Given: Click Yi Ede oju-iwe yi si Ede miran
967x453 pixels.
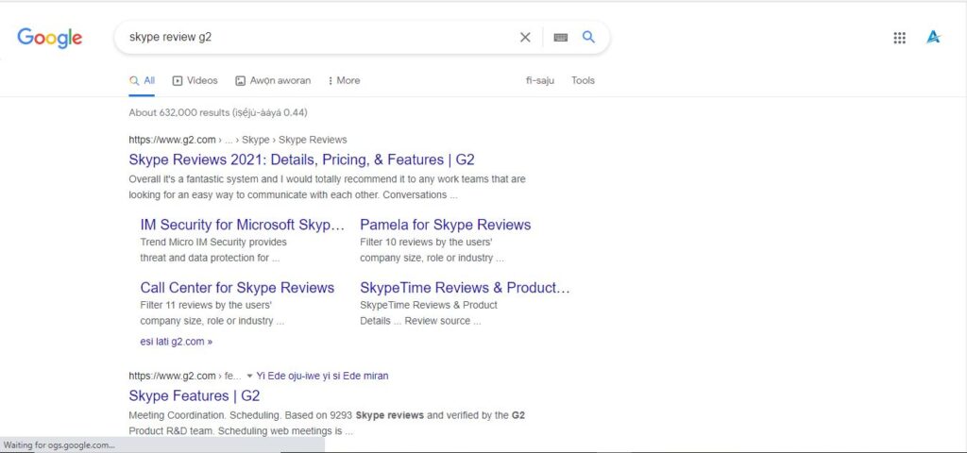Looking at the screenshot, I should 323,376.
